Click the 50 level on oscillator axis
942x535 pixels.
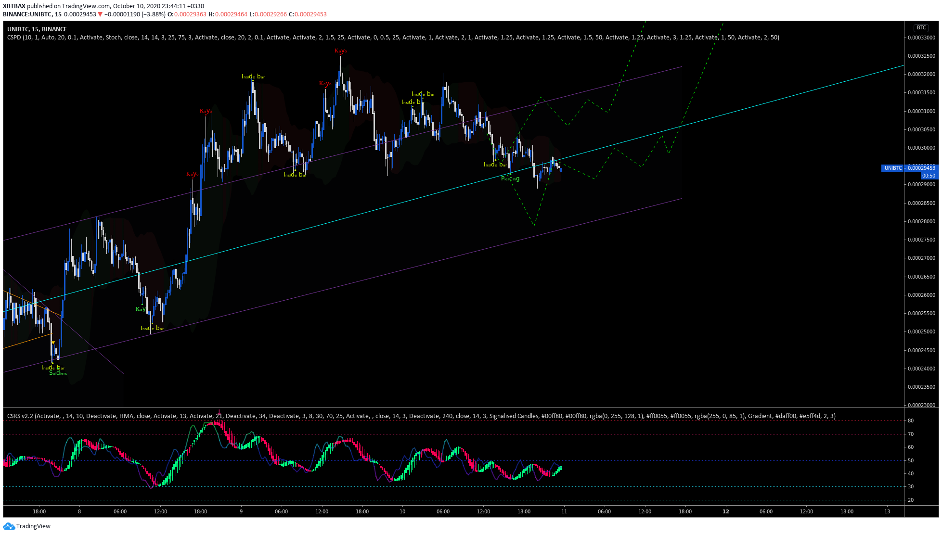click(x=911, y=461)
